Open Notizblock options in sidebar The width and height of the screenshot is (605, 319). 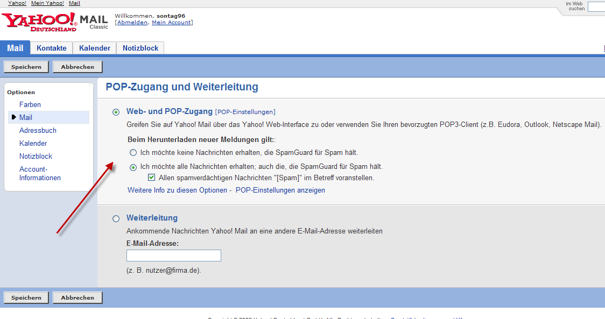36,156
